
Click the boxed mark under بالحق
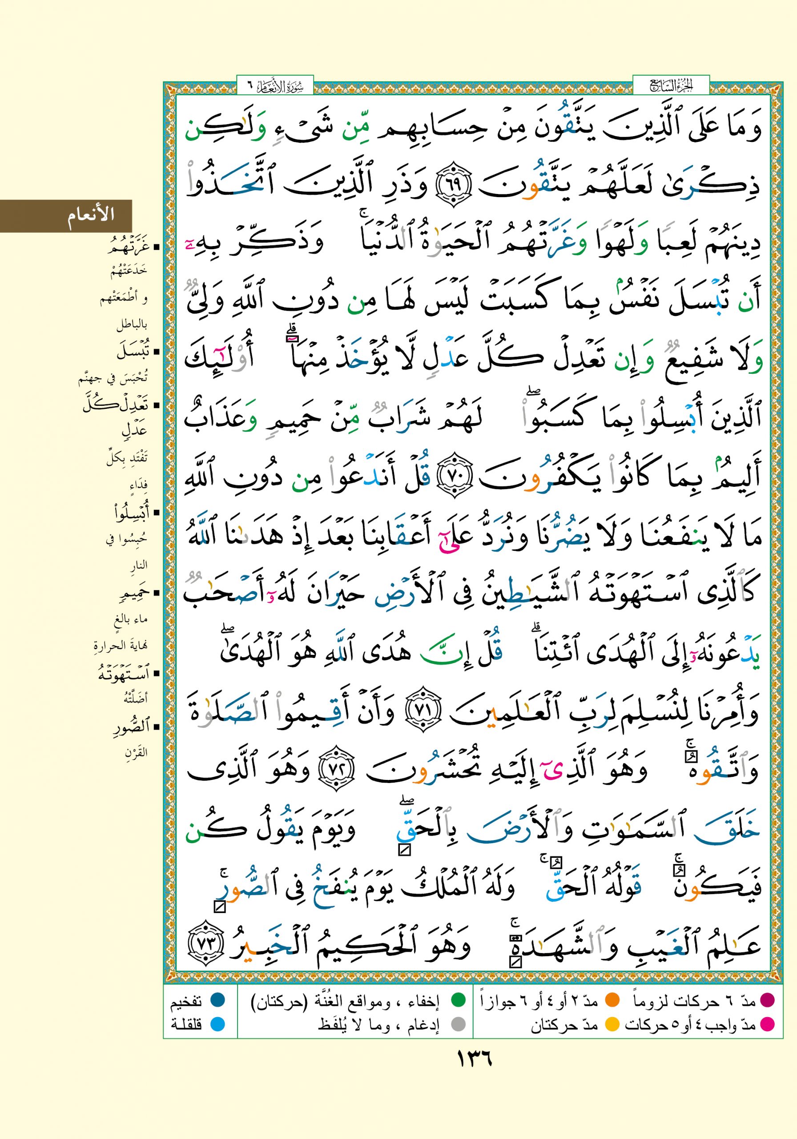pos(405,851)
